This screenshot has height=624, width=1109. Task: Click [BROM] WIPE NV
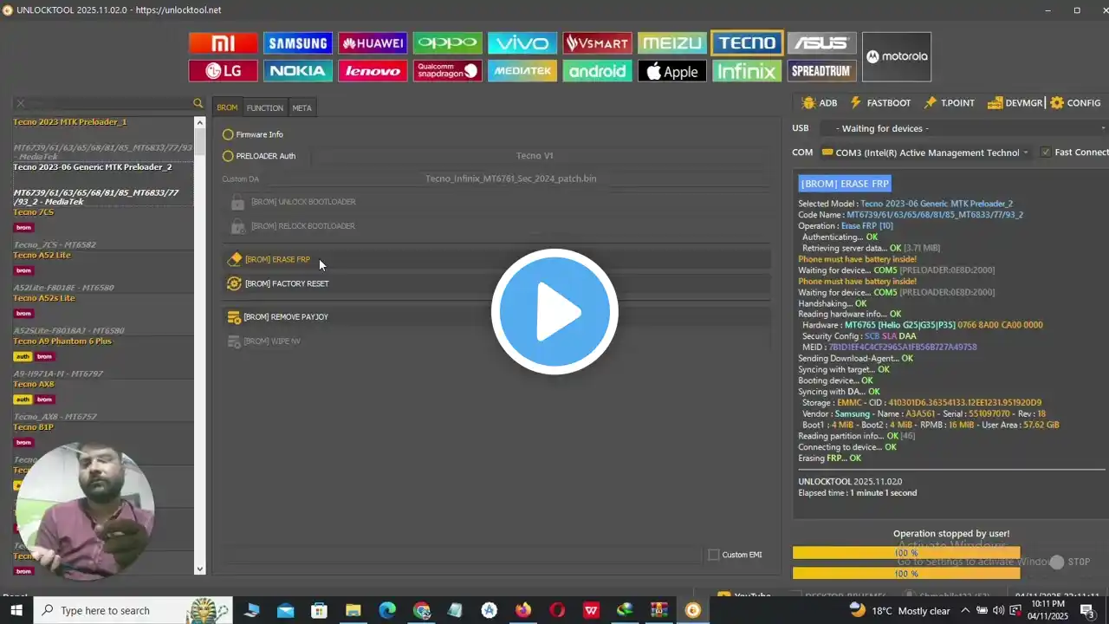496,341
